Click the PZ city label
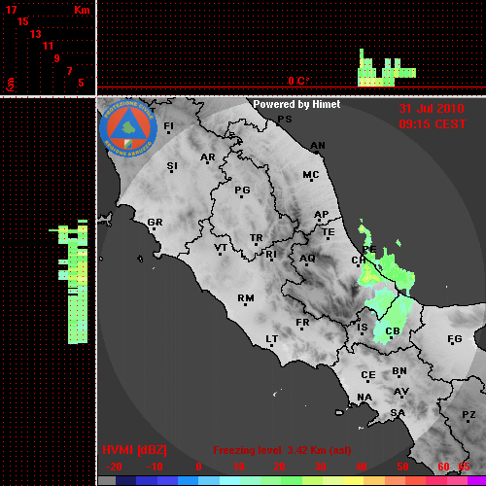This screenshot has width=486, height=486. click(x=469, y=415)
